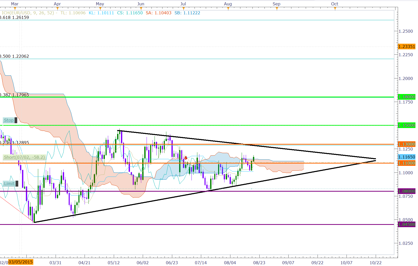This screenshot has height=266, width=418.
Task: Select the 1.15000 green price tag
Action: [407, 125]
